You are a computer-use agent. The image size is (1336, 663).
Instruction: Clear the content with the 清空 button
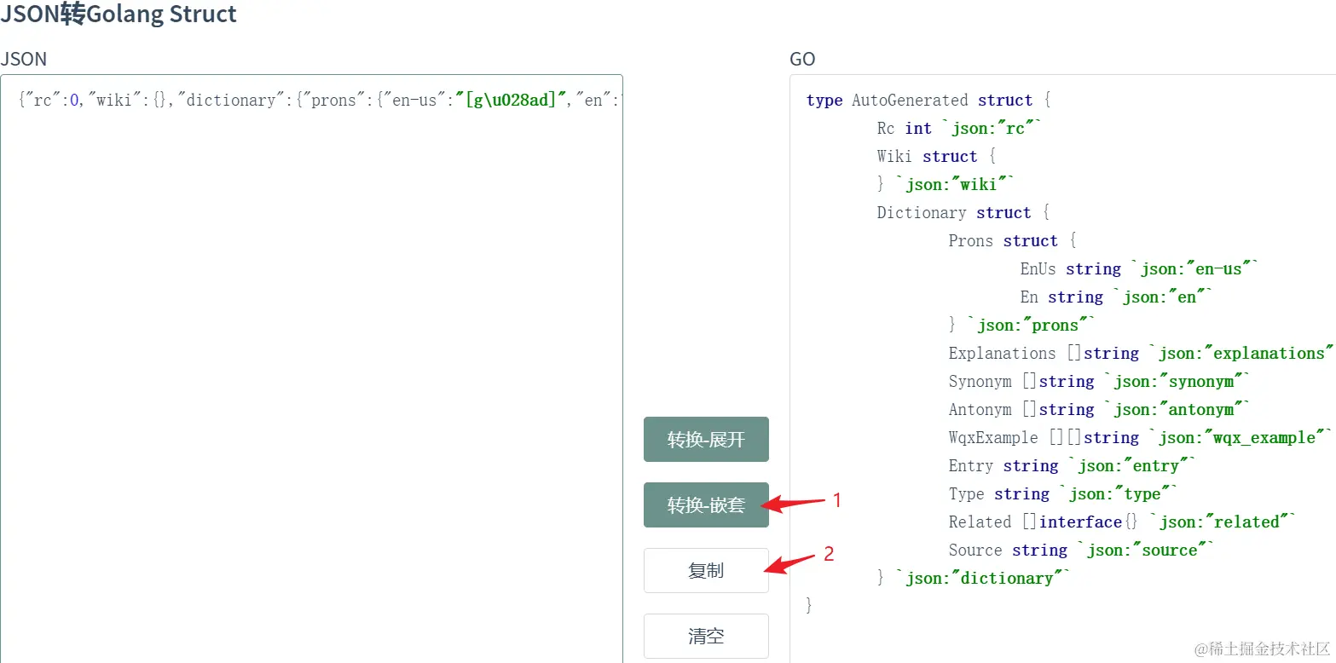(x=706, y=637)
